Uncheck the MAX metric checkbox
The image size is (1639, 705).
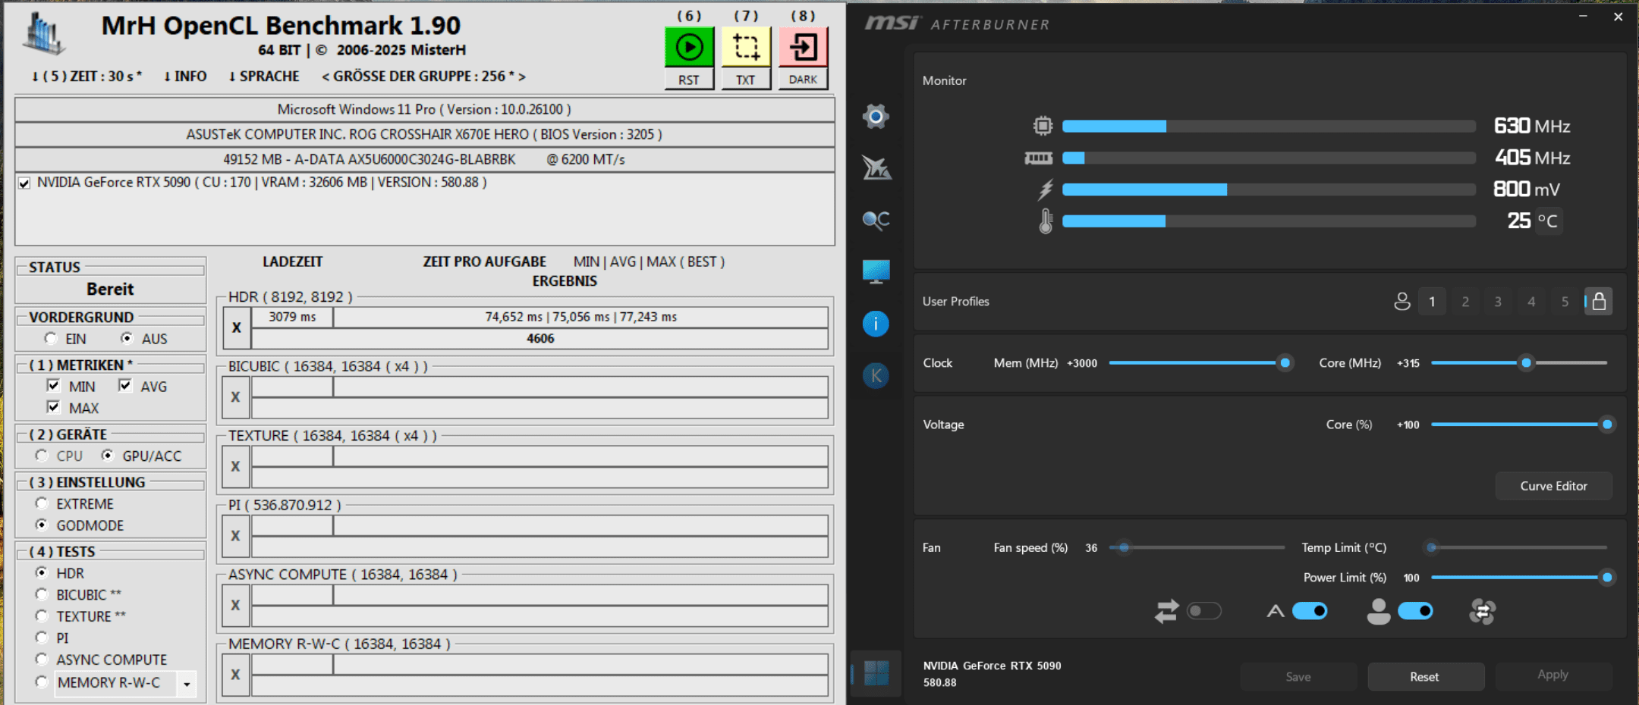[x=53, y=407]
